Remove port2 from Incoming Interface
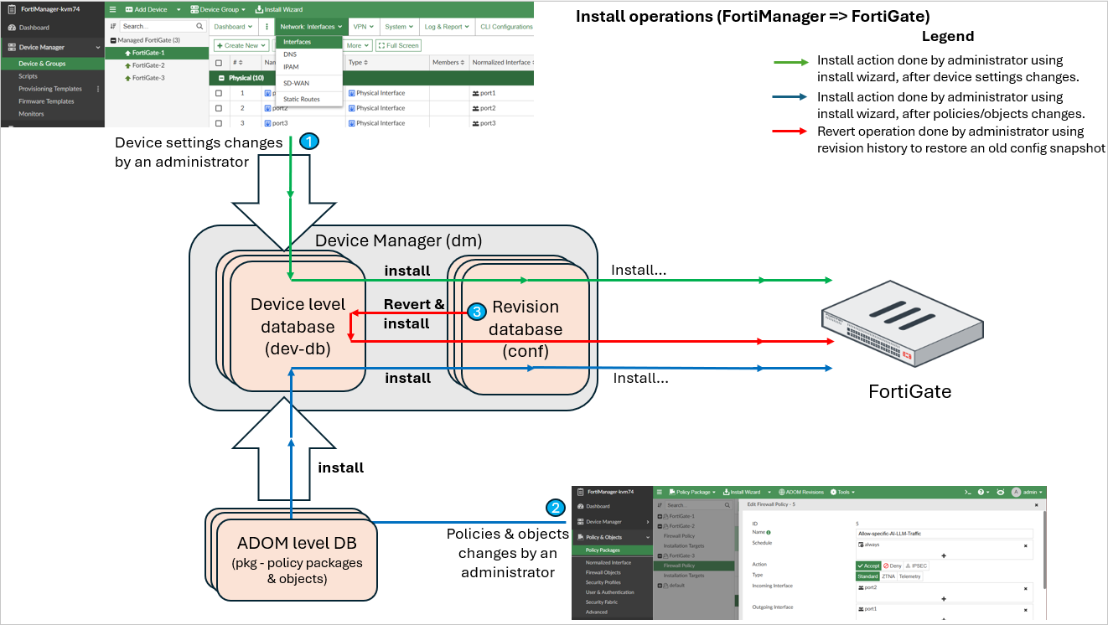This screenshot has width=1108, height=625. click(x=1025, y=588)
